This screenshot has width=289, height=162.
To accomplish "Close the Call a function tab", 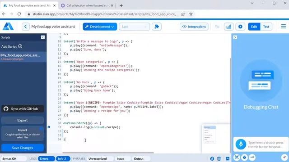I will (x=112, y=5).
